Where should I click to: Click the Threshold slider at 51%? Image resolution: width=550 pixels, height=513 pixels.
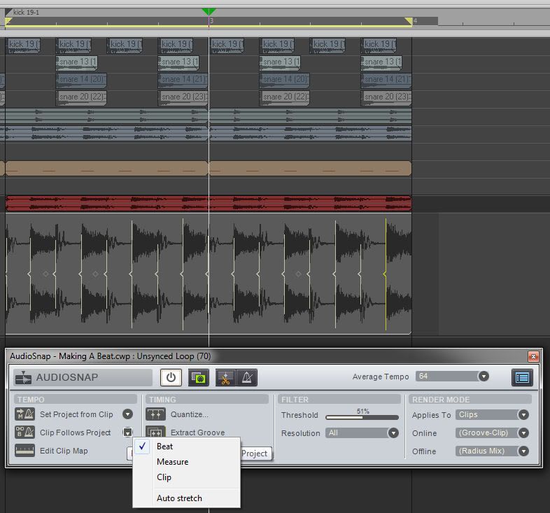363,417
